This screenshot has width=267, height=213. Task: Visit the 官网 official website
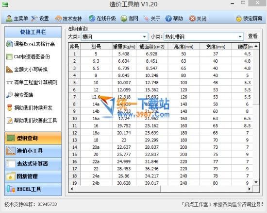pyautogui.click(x=130, y=18)
